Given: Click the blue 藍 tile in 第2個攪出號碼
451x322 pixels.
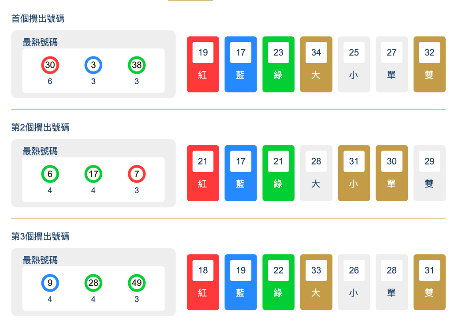Looking at the screenshot, I should 241,173.
